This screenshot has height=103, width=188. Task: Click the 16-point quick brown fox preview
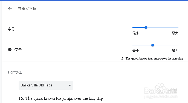click(61, 98)
